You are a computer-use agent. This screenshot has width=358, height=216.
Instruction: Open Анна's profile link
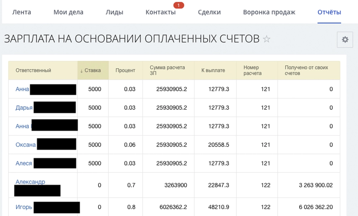point(22,89)
